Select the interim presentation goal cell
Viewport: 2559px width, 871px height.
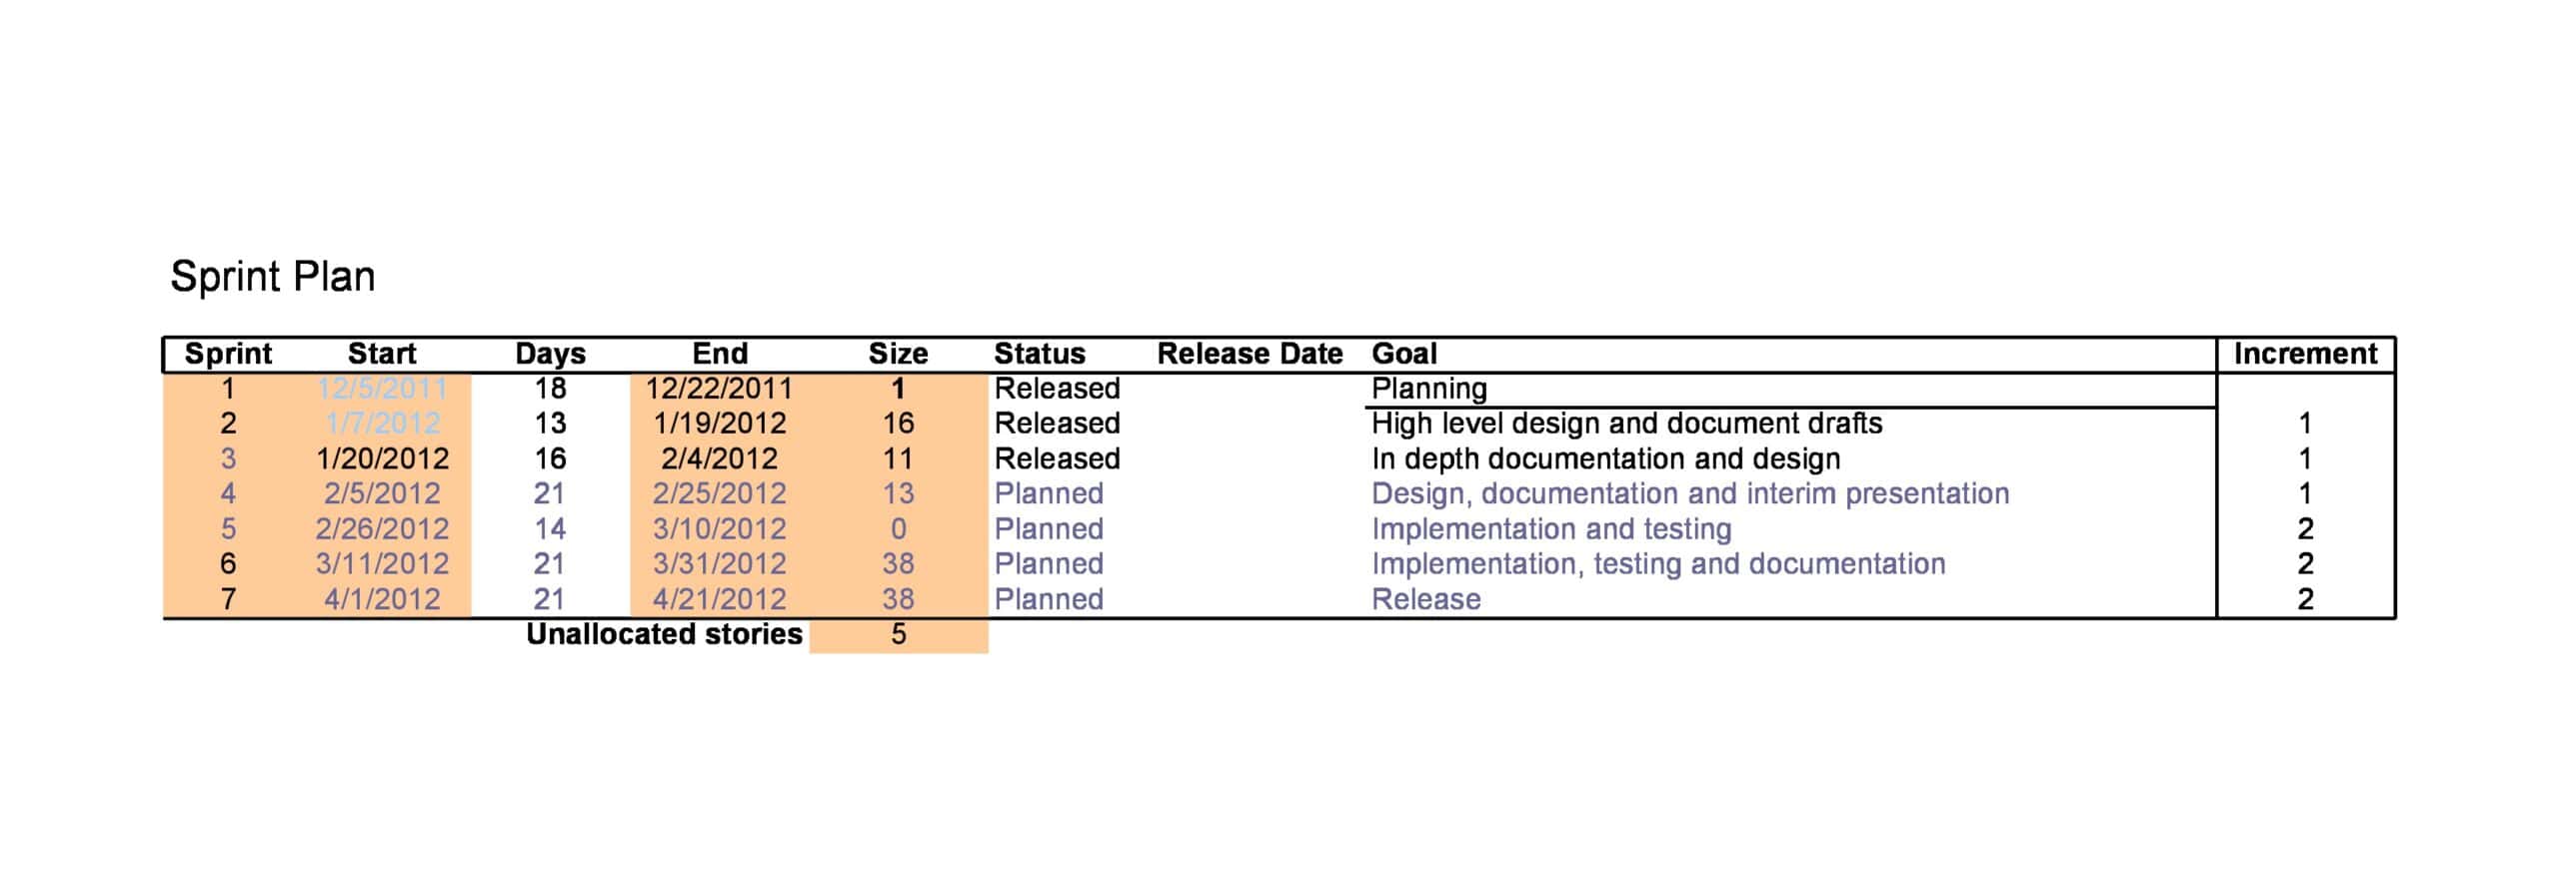tap(1689, 493)
